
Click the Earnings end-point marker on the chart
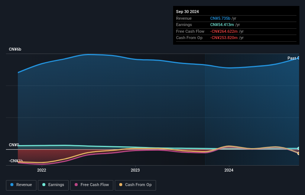click(x=299, y=148)
